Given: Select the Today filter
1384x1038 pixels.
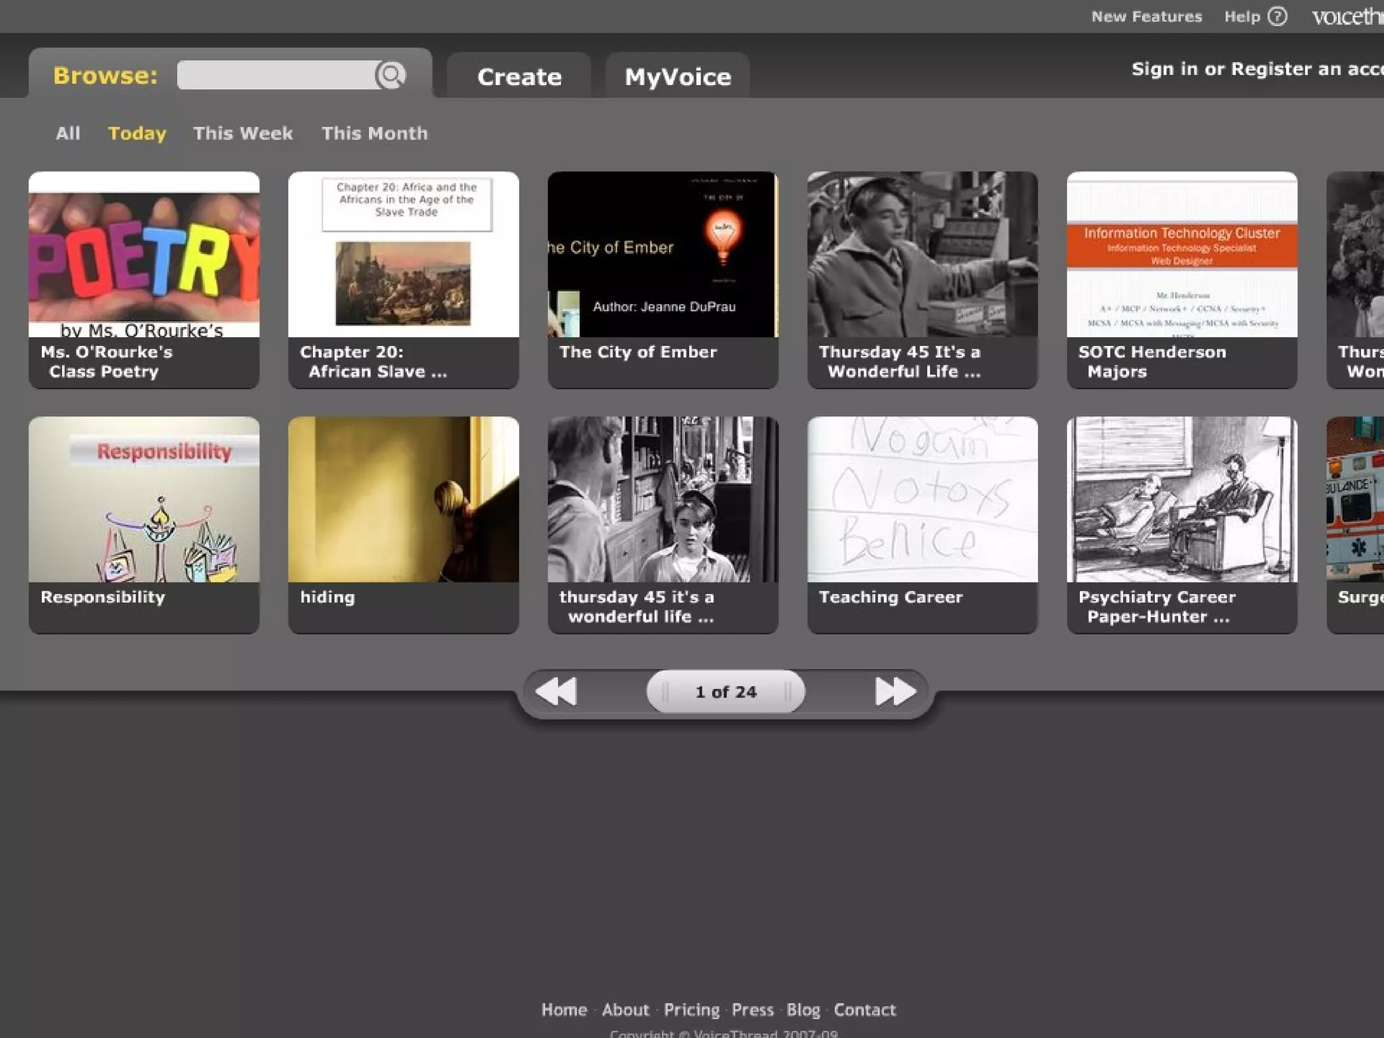Looking at the screenshot, I should [137, 133].
